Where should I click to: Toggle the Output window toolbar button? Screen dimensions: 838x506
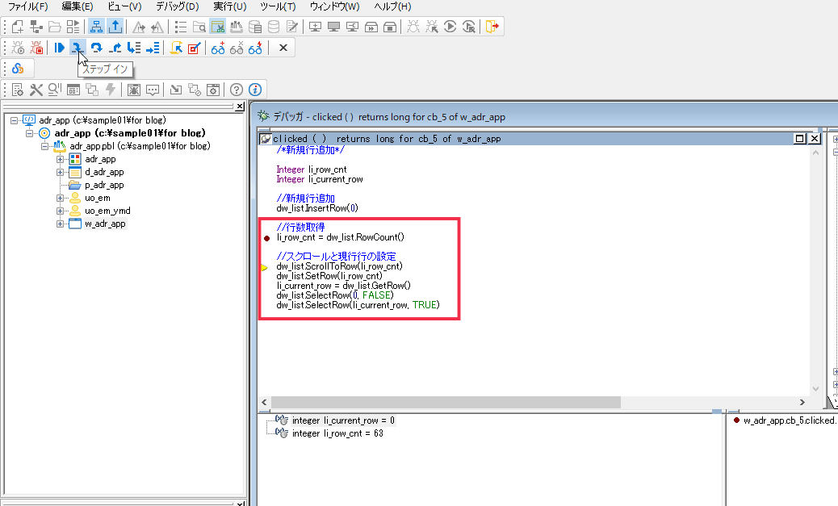point(115,27)
